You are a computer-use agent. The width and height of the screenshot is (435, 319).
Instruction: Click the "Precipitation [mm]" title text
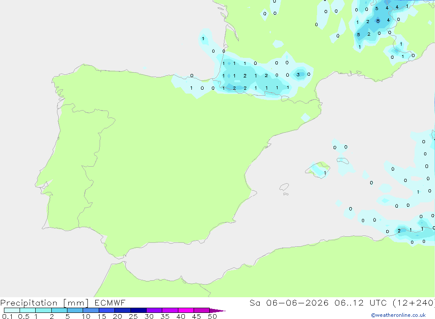tap(45, 303)
